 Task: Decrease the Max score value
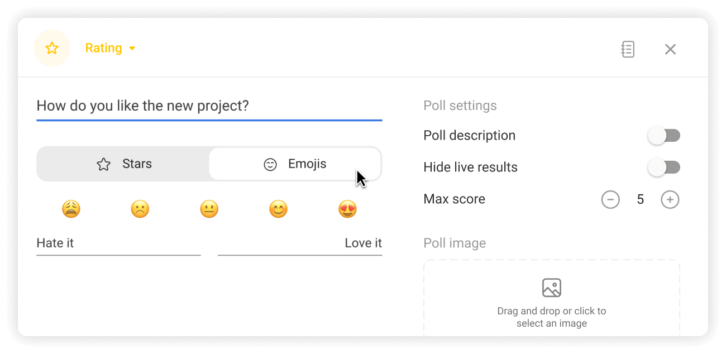pos(610,199)
